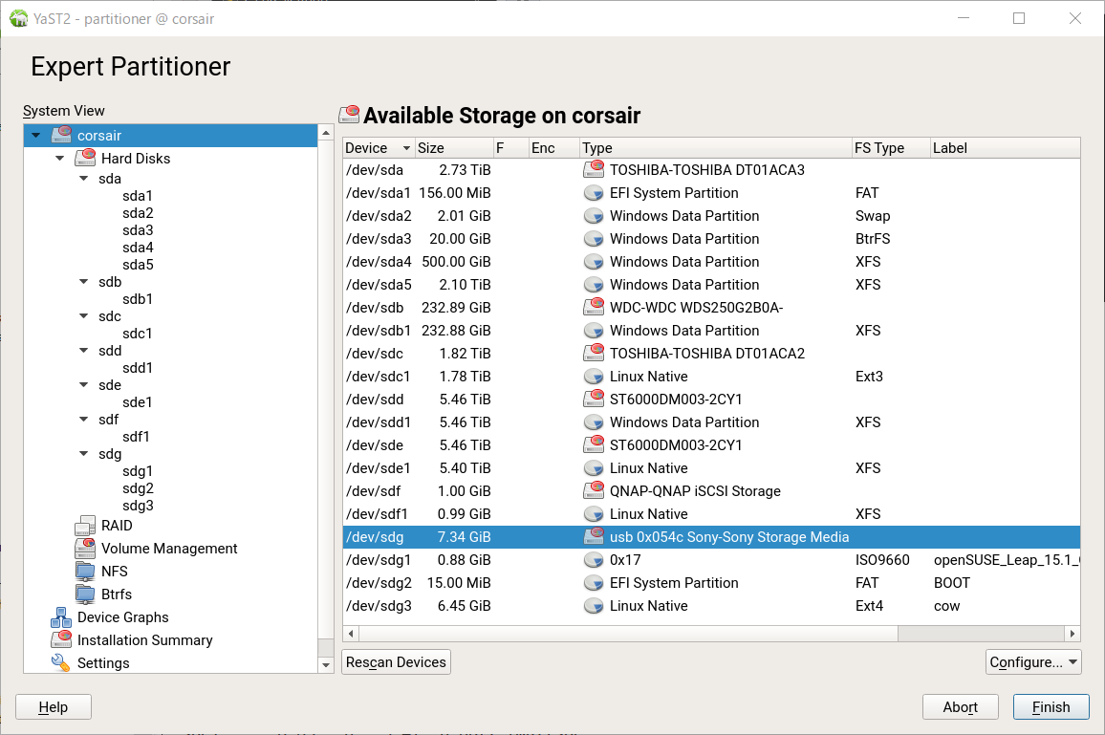The height and width of the screenshot is (735, 1105).
Task: Click the Installation Summary icon
Action: [61, 639]
